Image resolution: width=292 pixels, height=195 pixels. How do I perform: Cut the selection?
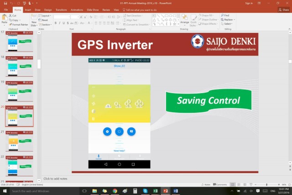[12, 16]
